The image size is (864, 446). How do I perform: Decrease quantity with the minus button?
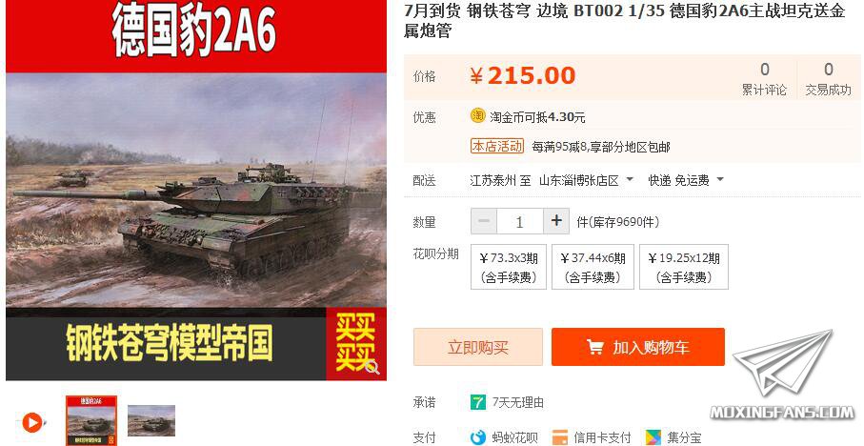(484, 221)
